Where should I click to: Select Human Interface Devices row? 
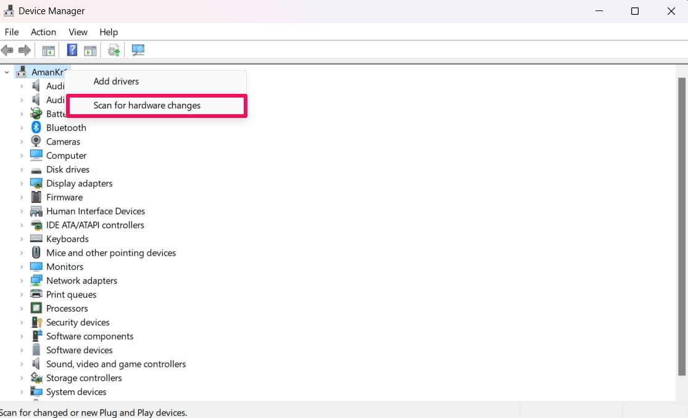96,211
